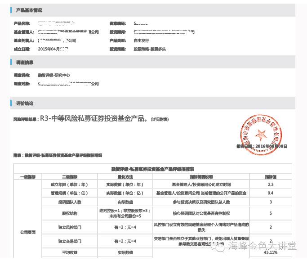This screenshot has height=261, width=307.
Task: Select the '风险评级结果:' label
Action: 26,119
